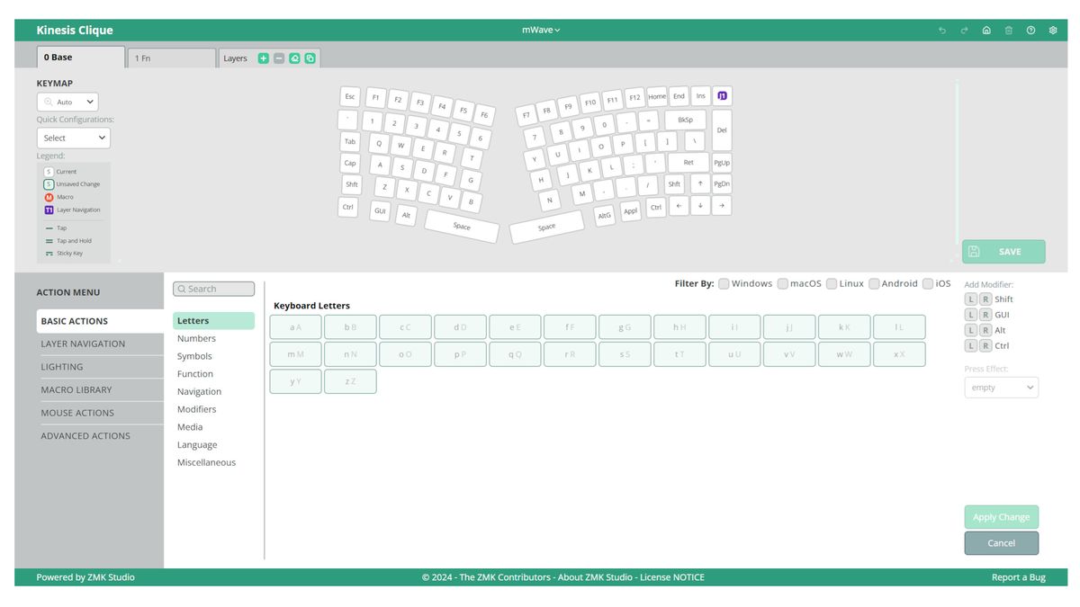The image size is (1080, 607).
Task: Click the eraser layer icon
Action: [x=294, y=58]
